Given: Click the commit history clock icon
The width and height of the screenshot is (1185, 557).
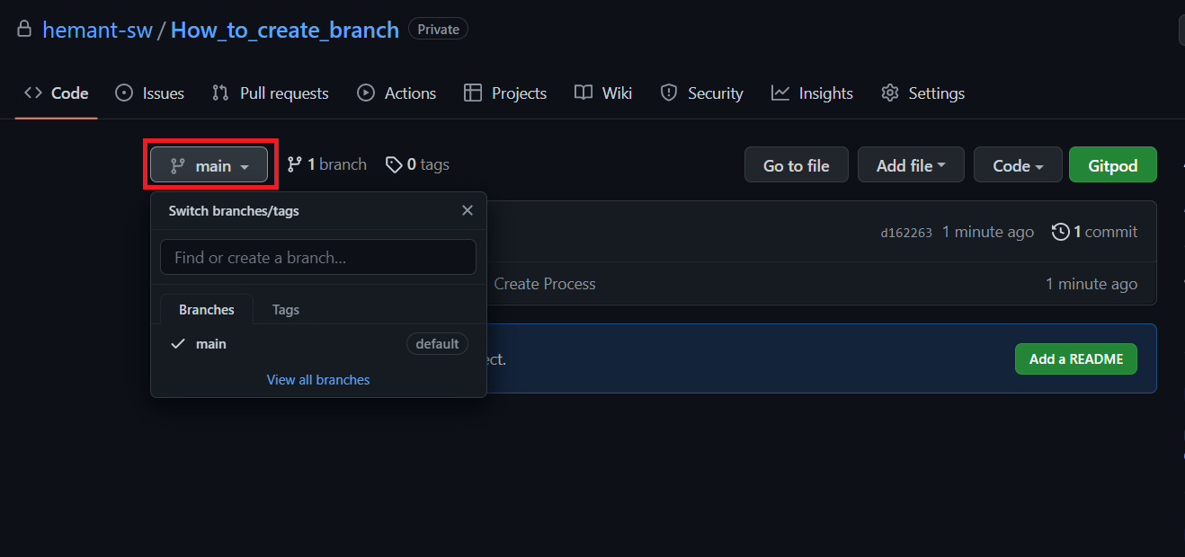Looking at the screenshot, I should click(1061, 232).
